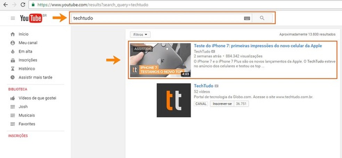Open the hamburger guide menu
Image resolution: width=342 pixels, height=158 pixels.
pos(13,18)
